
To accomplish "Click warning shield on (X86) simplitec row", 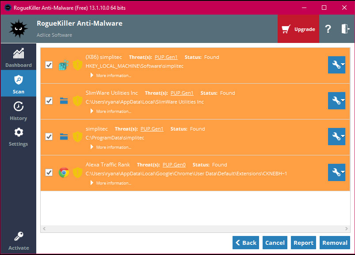I will [x=77, y=65].
